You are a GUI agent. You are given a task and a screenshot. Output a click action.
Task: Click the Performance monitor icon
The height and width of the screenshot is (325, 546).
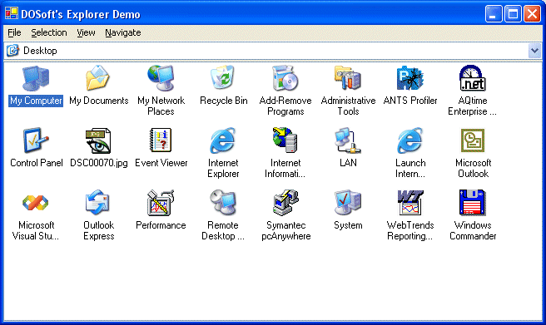click(161, 203)
